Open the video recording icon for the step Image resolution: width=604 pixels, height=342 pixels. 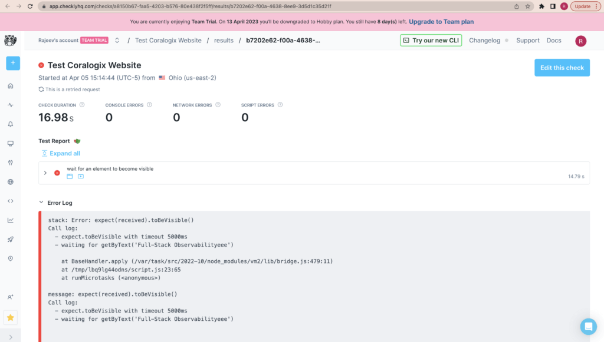tap(80, 177)
